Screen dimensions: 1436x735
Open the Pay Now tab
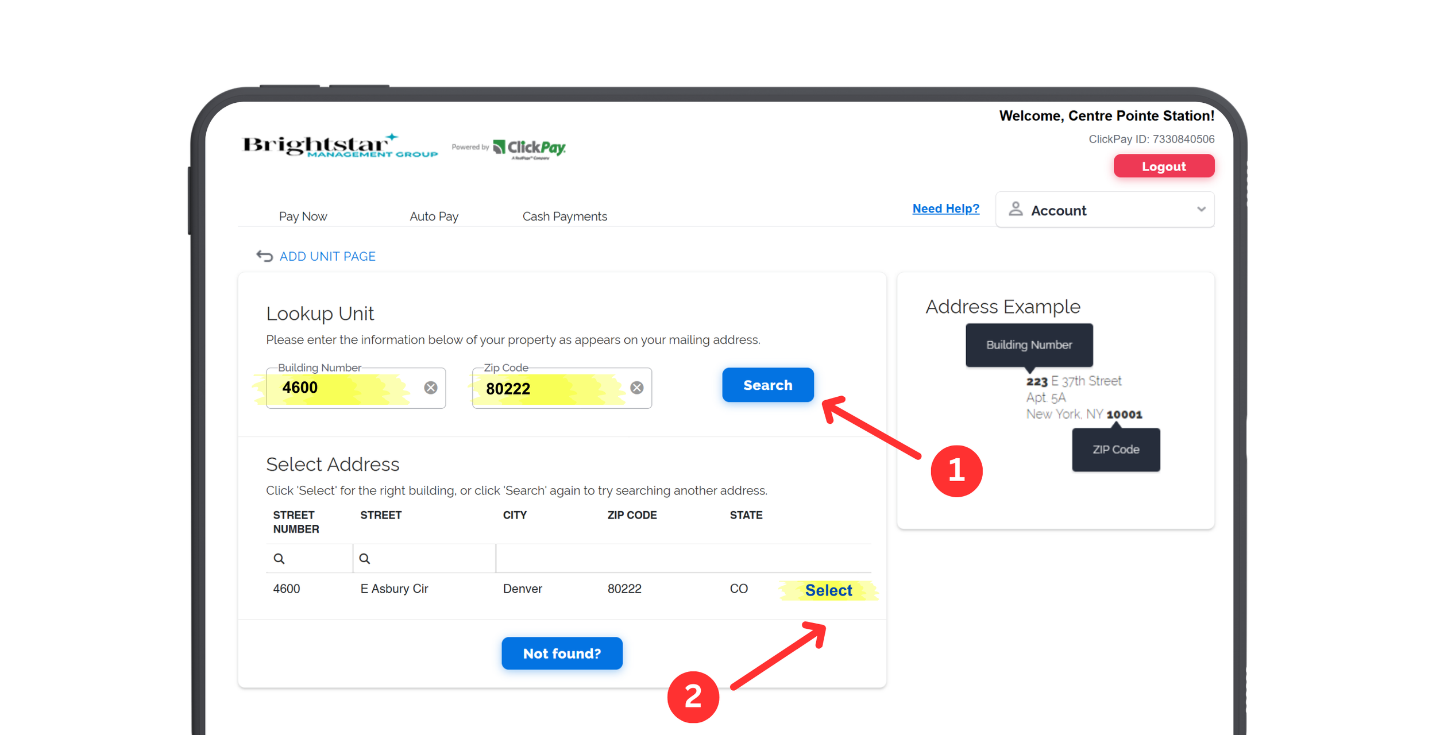pyautogui.click(x=303, y=216)
